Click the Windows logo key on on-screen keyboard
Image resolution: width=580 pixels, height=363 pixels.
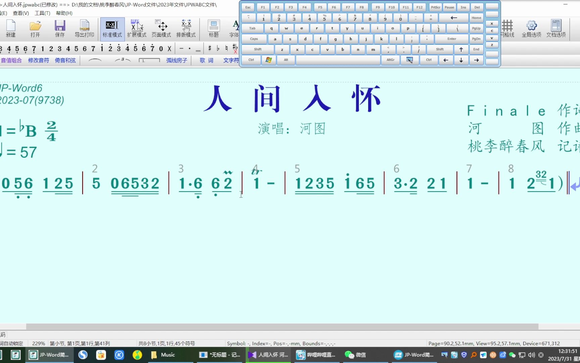[x=269, y=60]
